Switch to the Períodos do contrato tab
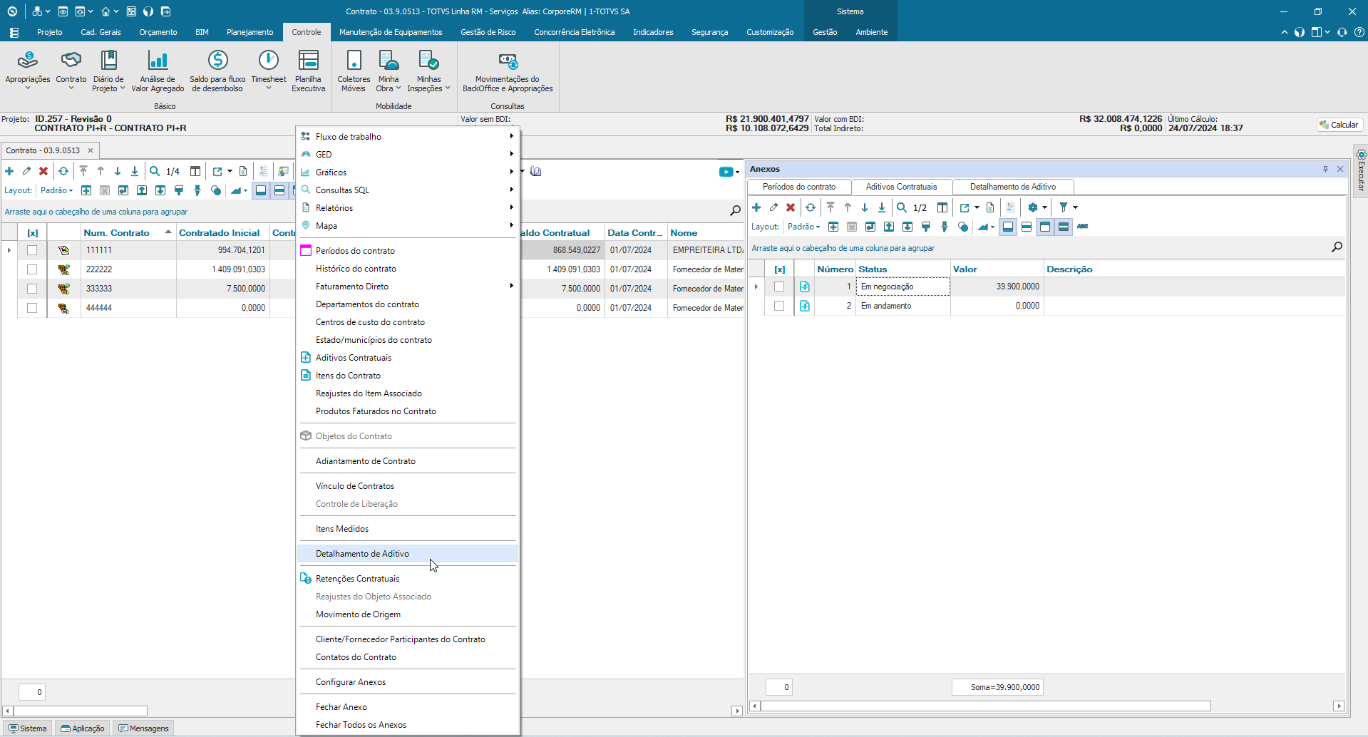 click(798, 187)
